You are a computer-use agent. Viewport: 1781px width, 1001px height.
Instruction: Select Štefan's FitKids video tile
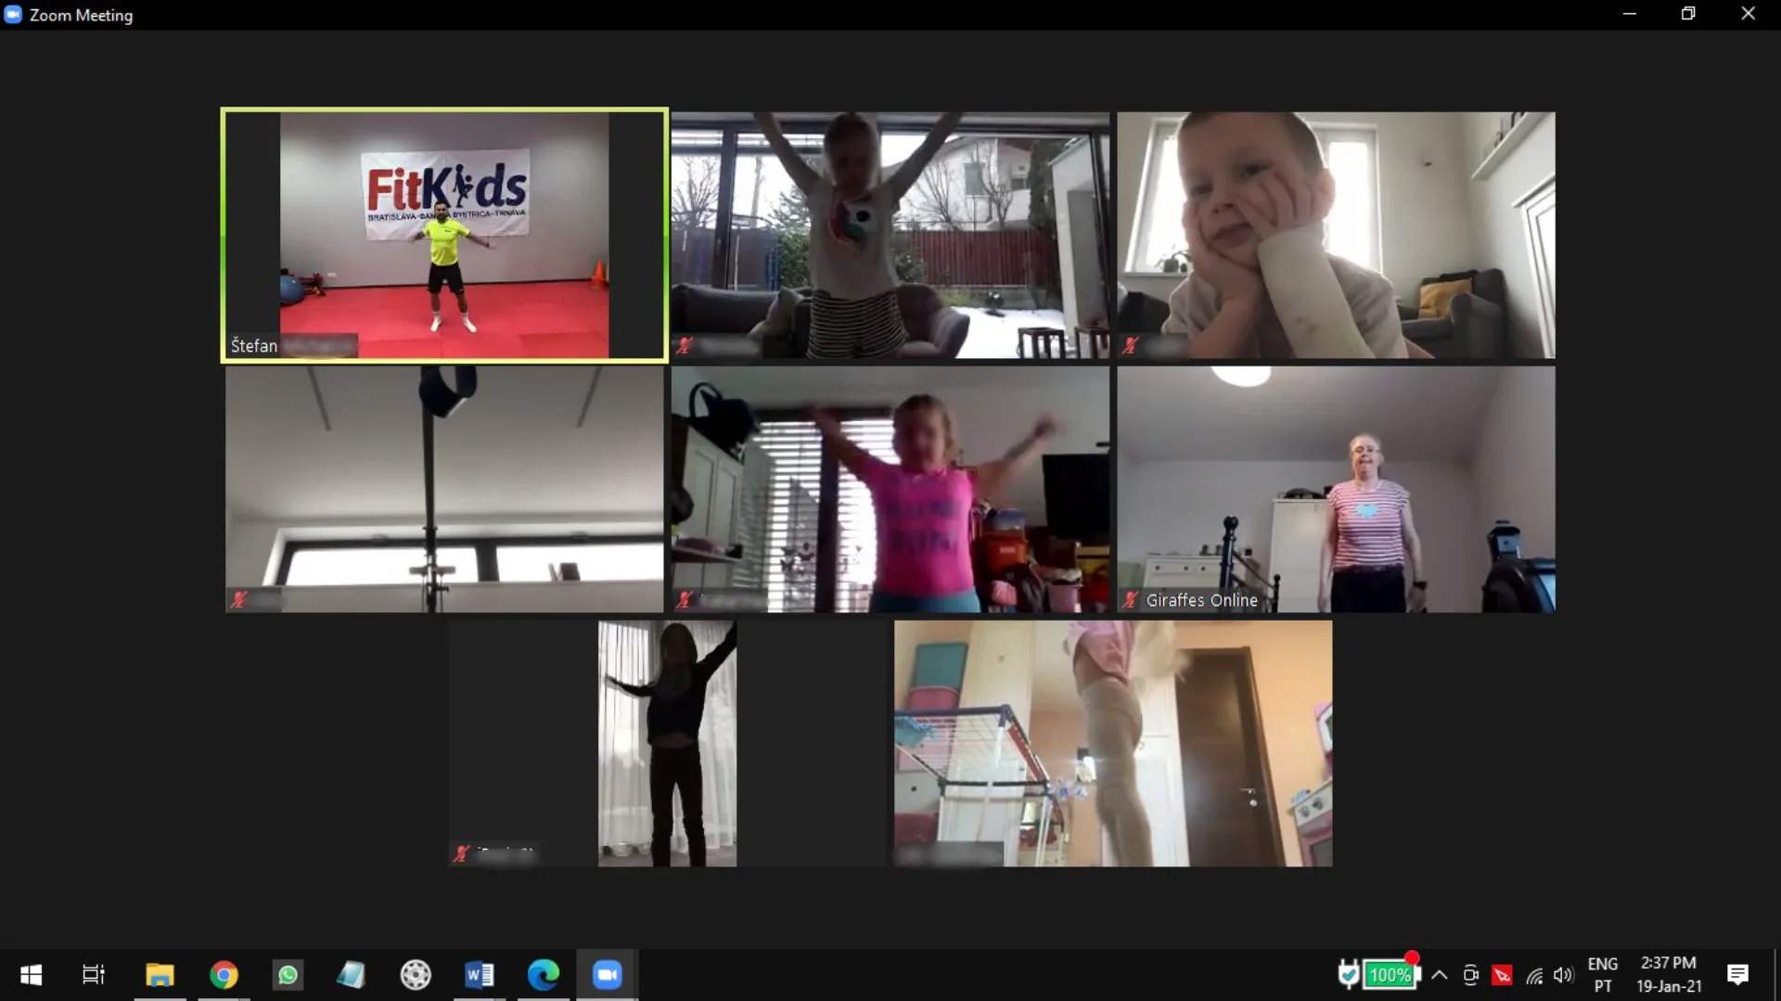(444, 235)
